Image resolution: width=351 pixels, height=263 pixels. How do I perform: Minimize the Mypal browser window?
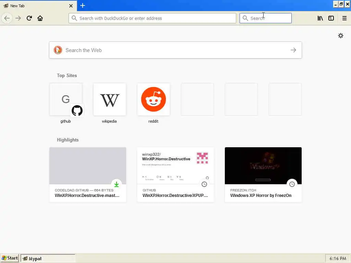click(336, 4)
